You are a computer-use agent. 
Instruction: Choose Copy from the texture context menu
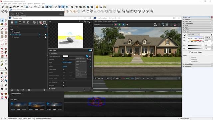(78, 64)
